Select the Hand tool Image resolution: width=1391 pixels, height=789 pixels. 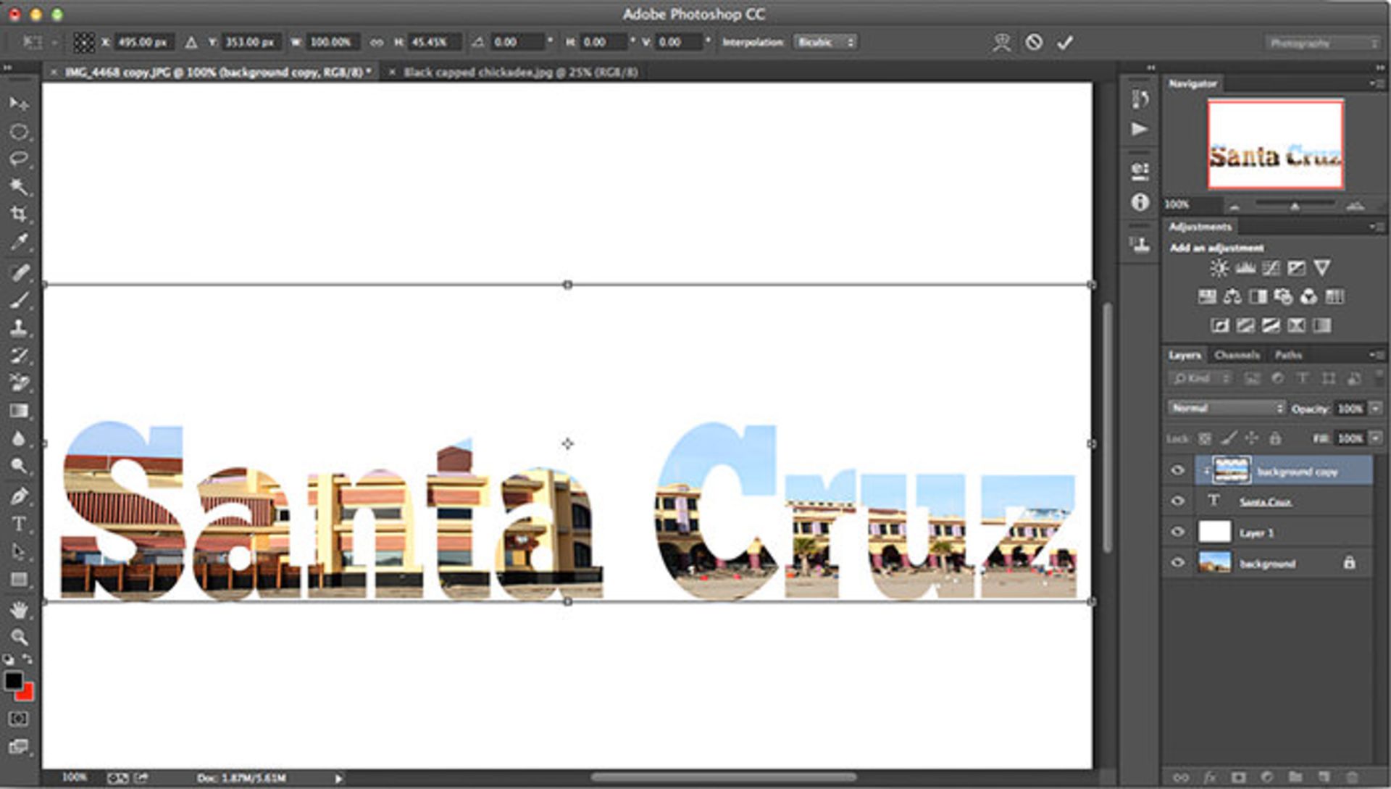[x=18, y=610]
